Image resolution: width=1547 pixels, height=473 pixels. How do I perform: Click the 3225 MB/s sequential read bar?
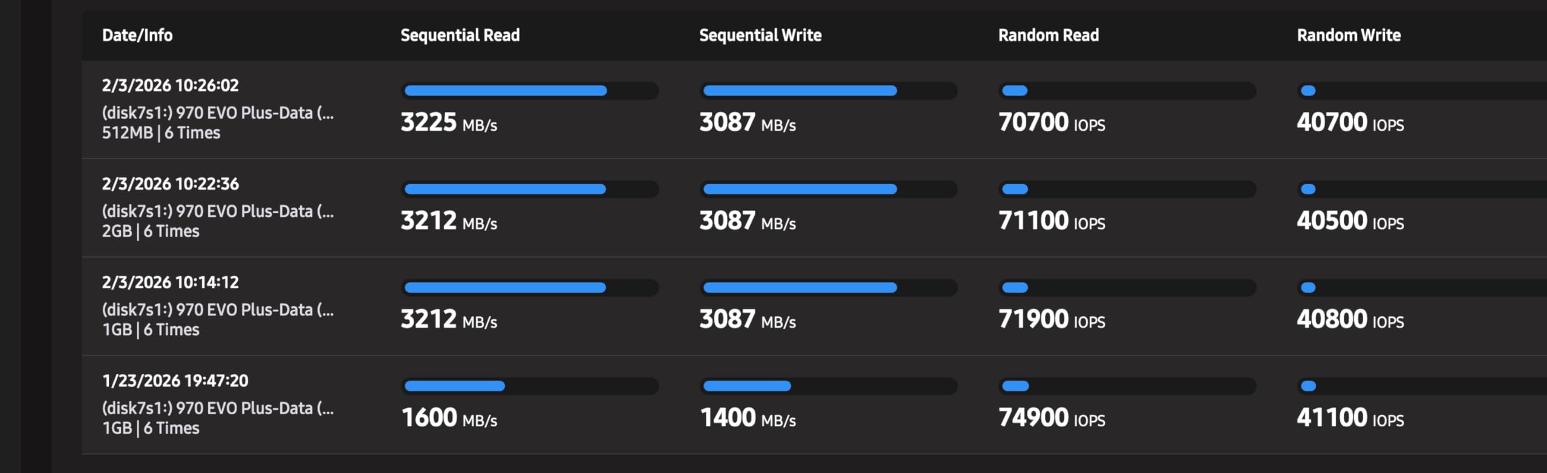[530, 91]
